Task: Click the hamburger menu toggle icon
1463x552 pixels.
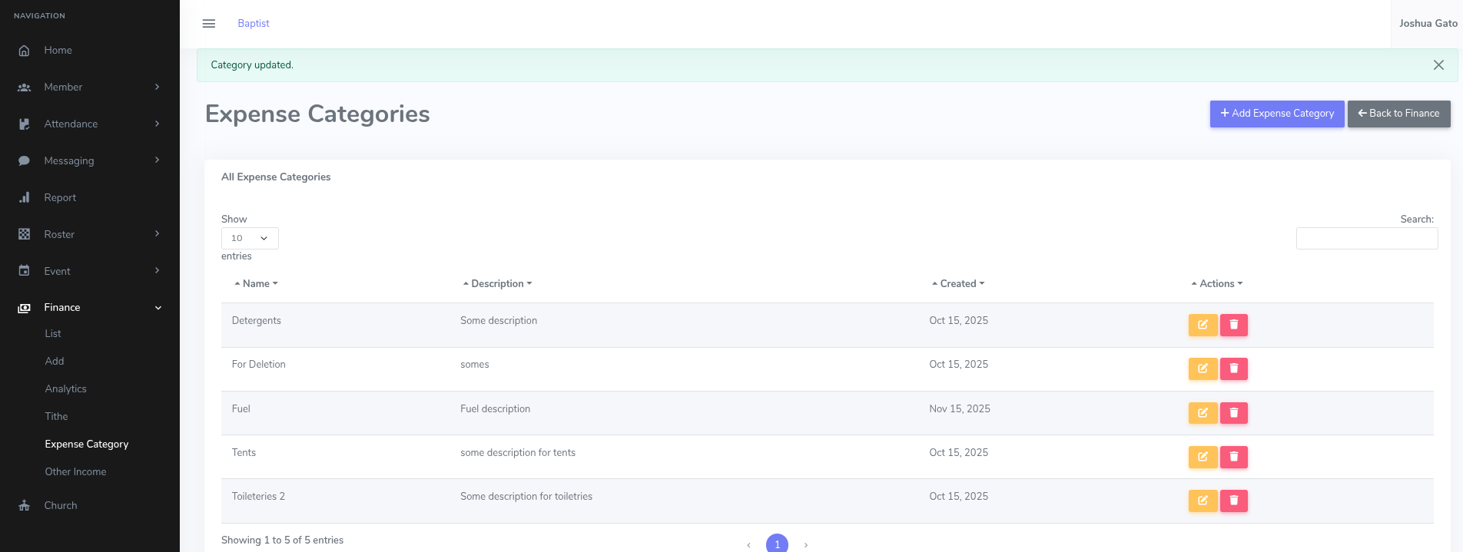Action: point(208,24)
